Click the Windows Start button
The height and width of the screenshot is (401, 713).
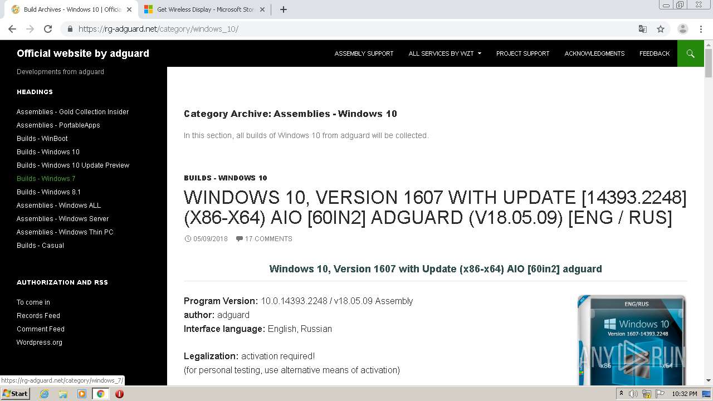point(15,394)
